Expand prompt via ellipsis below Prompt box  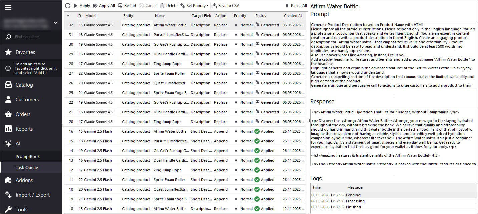[394, 96]
